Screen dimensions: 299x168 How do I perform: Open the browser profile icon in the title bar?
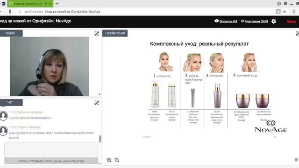pyautogui.click(x=279, y=4)
